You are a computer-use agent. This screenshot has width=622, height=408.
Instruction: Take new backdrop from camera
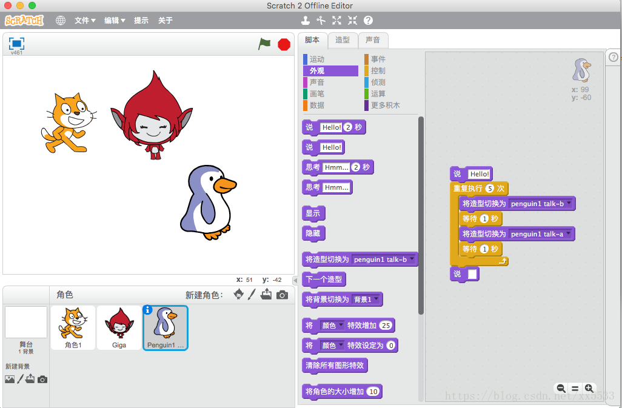click(42, 380)
